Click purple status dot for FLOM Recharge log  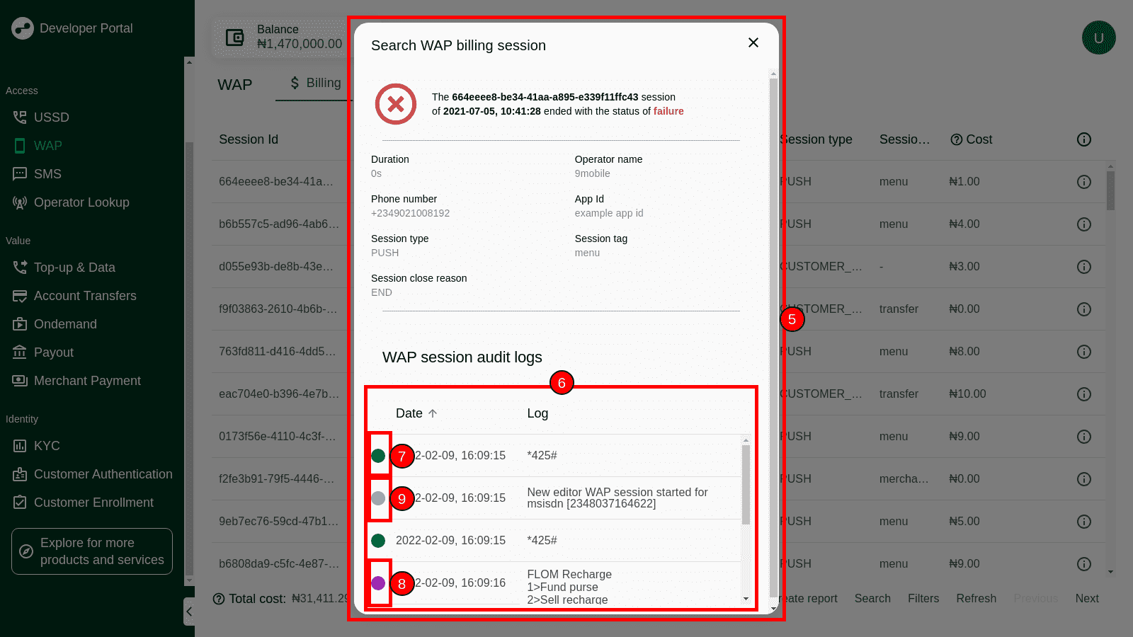point(378,583)
